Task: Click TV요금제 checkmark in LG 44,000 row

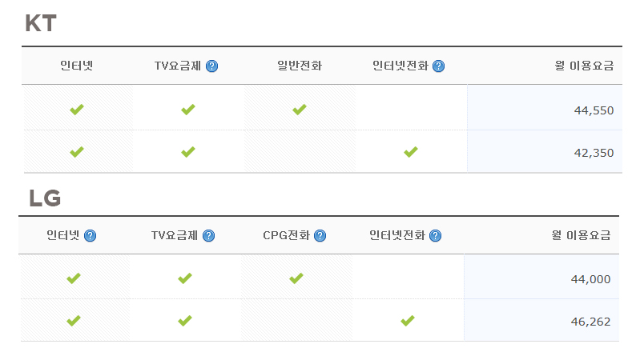Action: [x=185, y=278]
